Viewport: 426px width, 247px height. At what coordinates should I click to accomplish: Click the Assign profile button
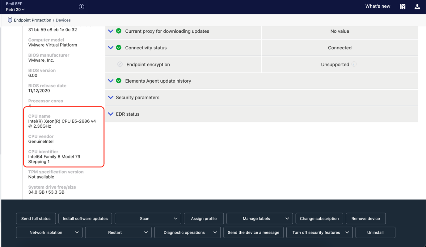(x=204, y=219)
